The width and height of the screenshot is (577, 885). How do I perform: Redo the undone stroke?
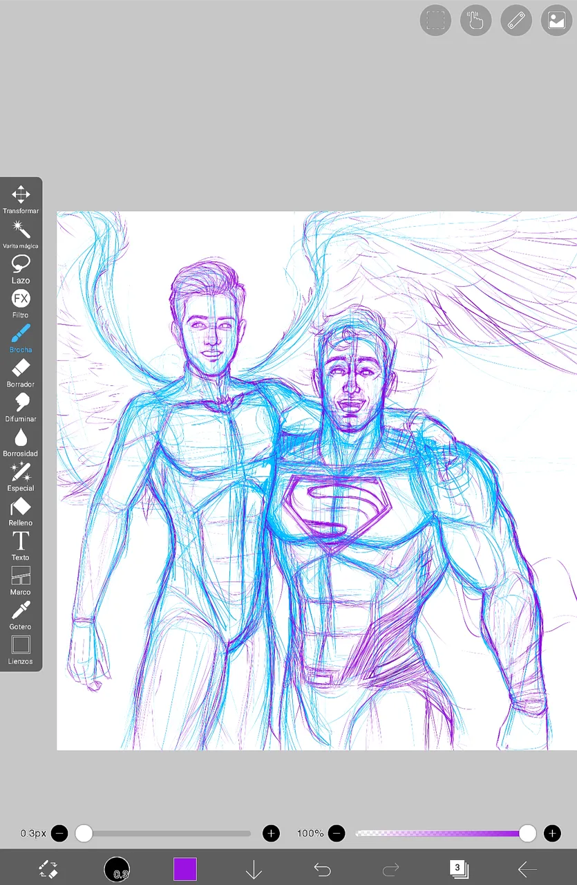391,869
